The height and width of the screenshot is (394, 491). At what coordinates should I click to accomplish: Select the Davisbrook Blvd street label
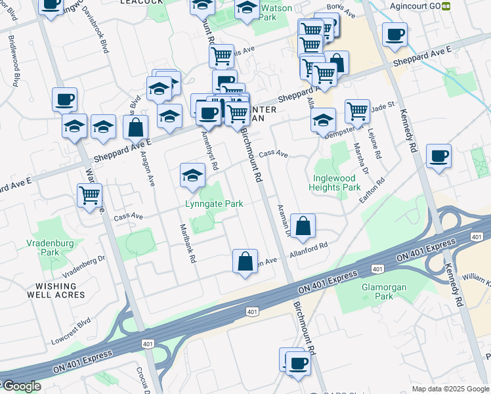[x=95, y=30]
